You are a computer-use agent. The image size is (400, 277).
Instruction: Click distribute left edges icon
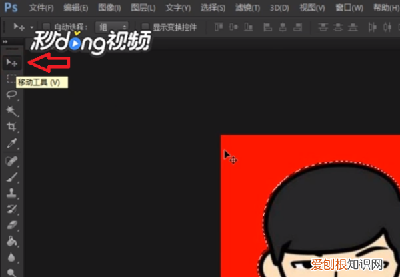pos(372,27)
